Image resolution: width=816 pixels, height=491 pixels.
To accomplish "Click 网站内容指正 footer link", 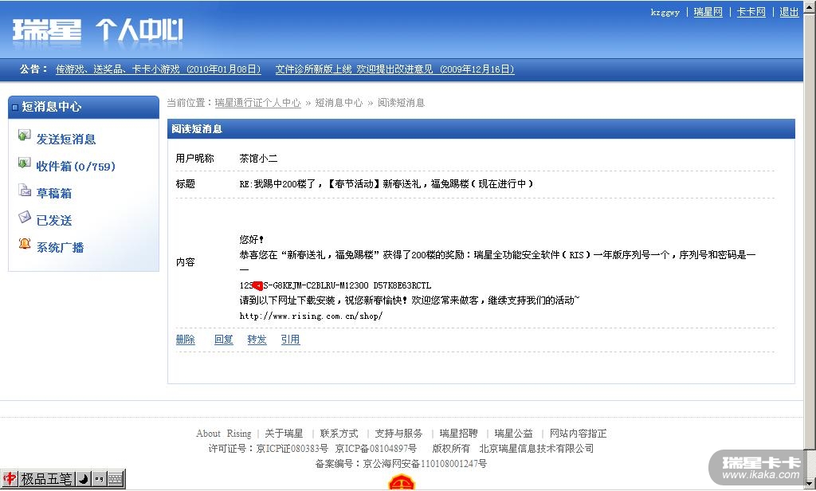I will 579,433.
